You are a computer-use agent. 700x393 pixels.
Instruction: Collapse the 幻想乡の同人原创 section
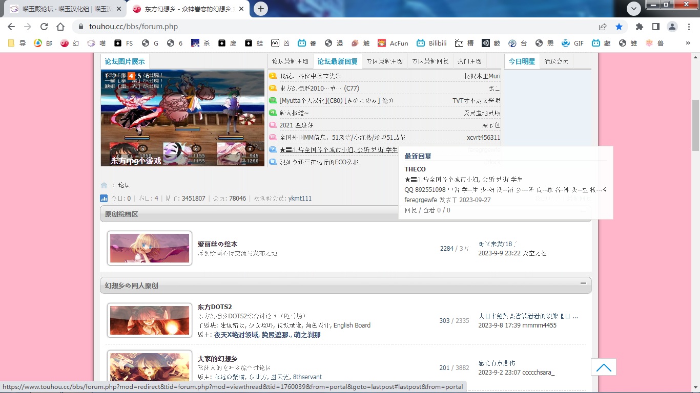click(x=583, y=283)
